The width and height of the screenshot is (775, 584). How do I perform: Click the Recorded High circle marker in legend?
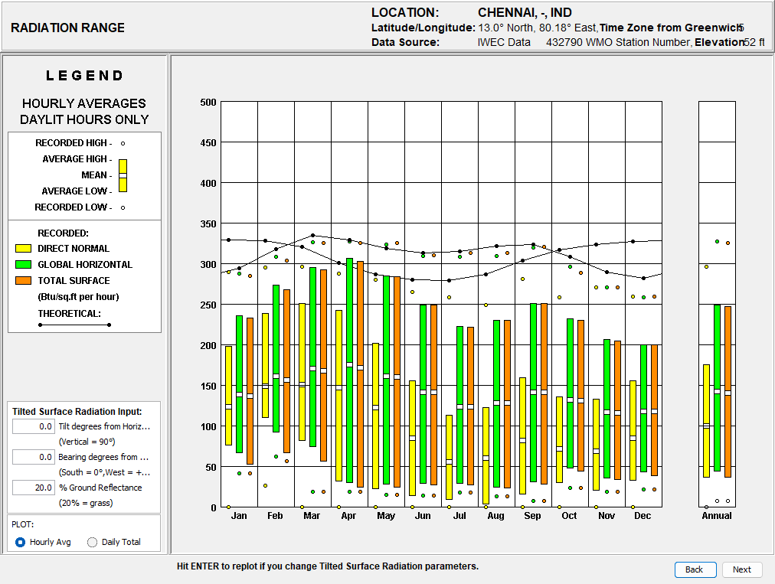coord(123,143)
